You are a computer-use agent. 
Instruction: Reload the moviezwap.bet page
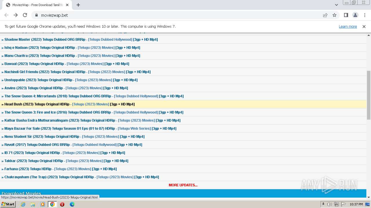[x=25, y=15]
